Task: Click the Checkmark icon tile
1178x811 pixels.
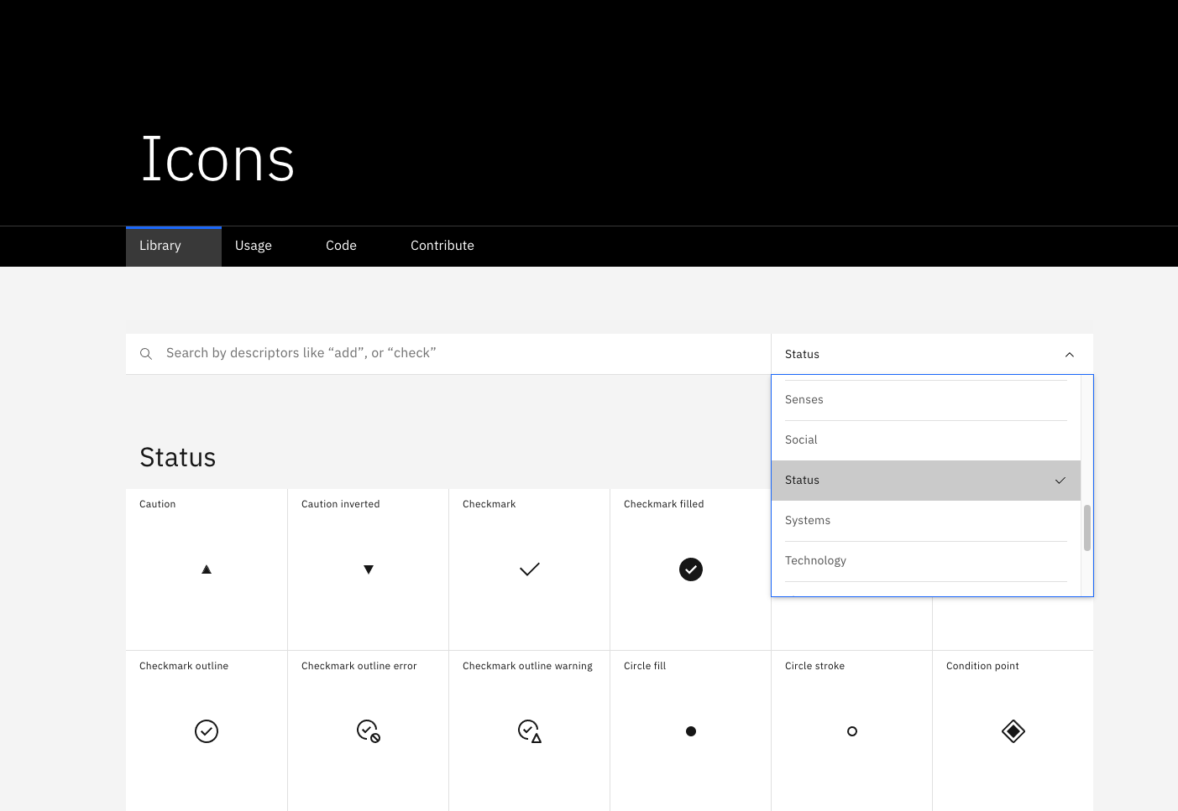Action: (x=529, y=569)
